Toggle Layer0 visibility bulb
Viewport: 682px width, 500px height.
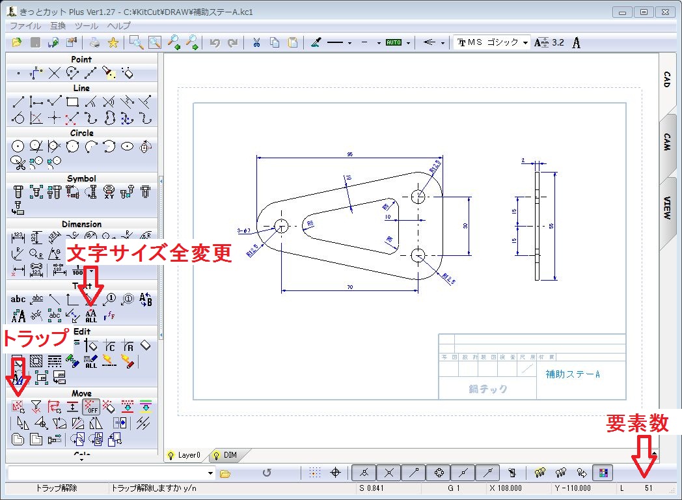(x=171, y=456)
